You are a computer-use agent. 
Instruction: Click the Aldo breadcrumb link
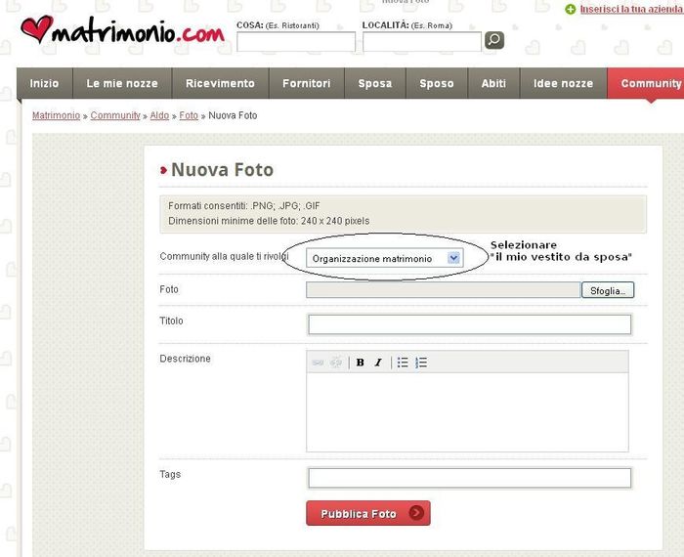[x=159, y=115]
